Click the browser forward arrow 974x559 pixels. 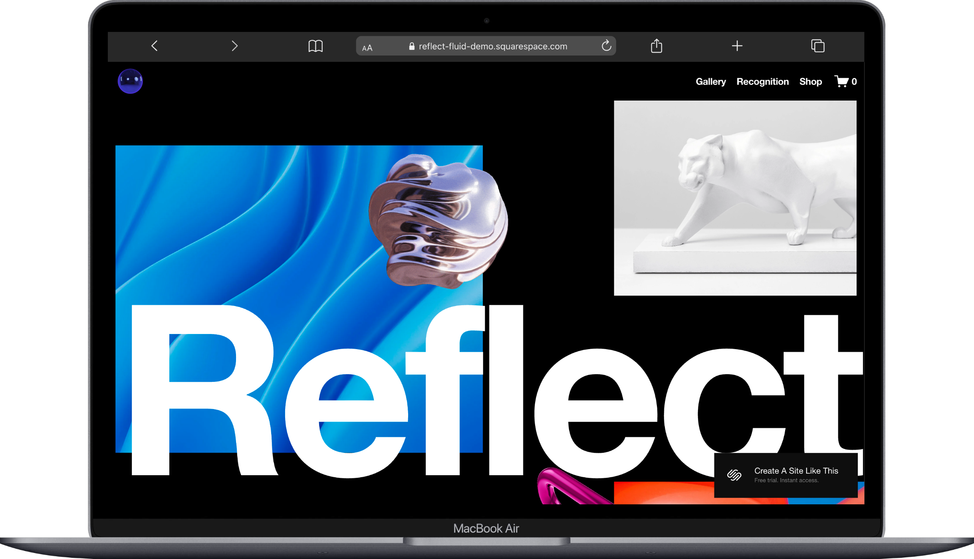point(234,46)
